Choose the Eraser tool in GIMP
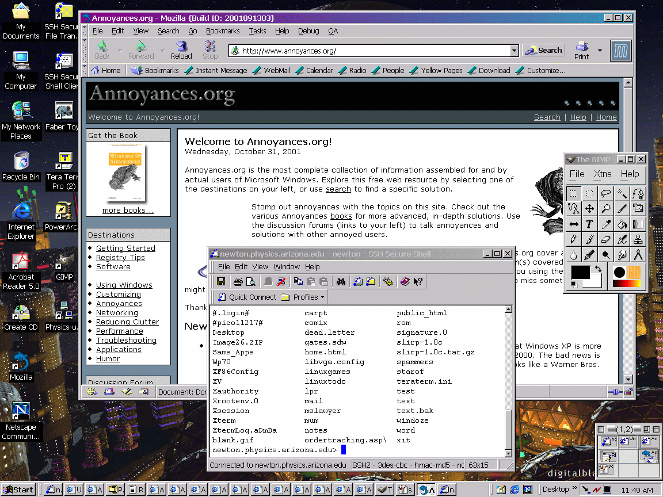The width and height of the screenshot is (663, 497). tap(605, 239)
